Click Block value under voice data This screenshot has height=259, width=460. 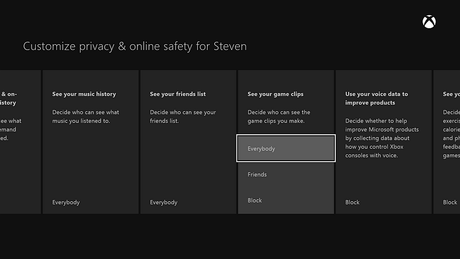pyautogui.click(x=352, y=203)
